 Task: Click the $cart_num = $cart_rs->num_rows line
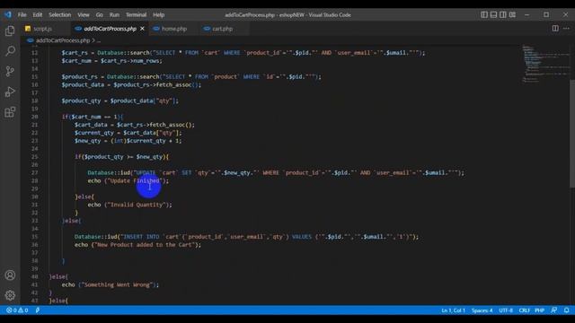point(111,61)
